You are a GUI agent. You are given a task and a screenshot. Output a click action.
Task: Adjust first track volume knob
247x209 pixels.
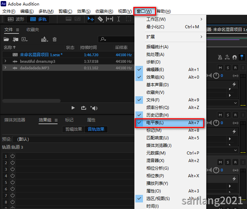point(216,76)
